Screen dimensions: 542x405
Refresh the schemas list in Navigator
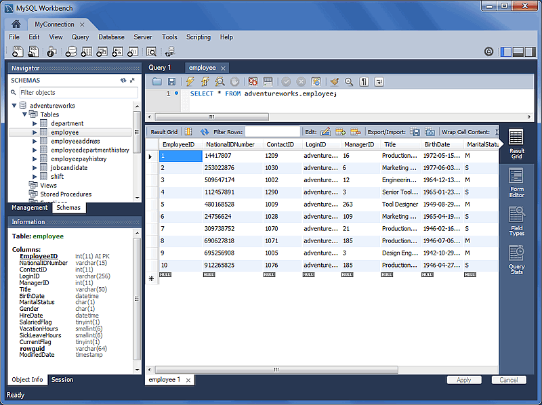pyautogui.click(x=123, y=81)
